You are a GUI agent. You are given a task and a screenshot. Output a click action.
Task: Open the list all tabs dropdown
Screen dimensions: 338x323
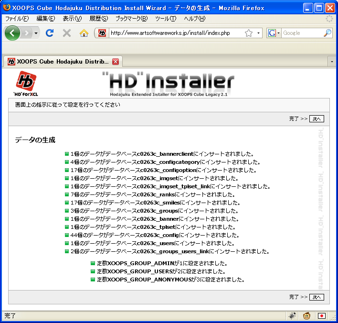[x=332, y=62]
